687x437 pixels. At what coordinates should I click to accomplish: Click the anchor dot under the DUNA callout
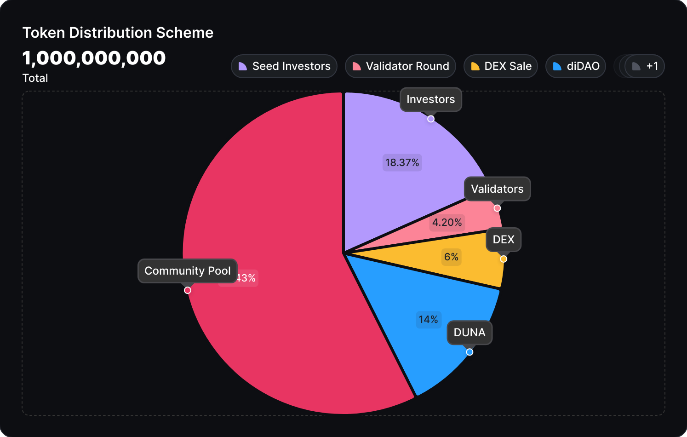469,351
